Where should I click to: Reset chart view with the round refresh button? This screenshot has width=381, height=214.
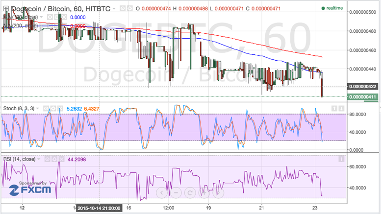click(190, 193)
